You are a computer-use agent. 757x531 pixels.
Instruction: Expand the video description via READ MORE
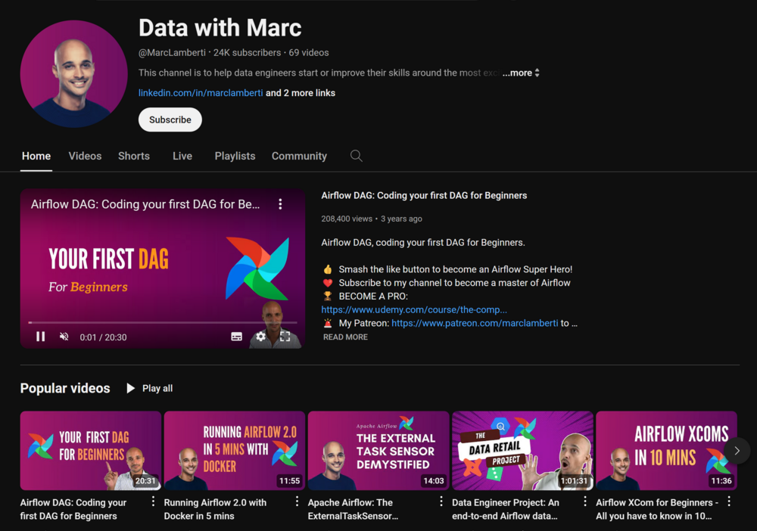[345, 337]
